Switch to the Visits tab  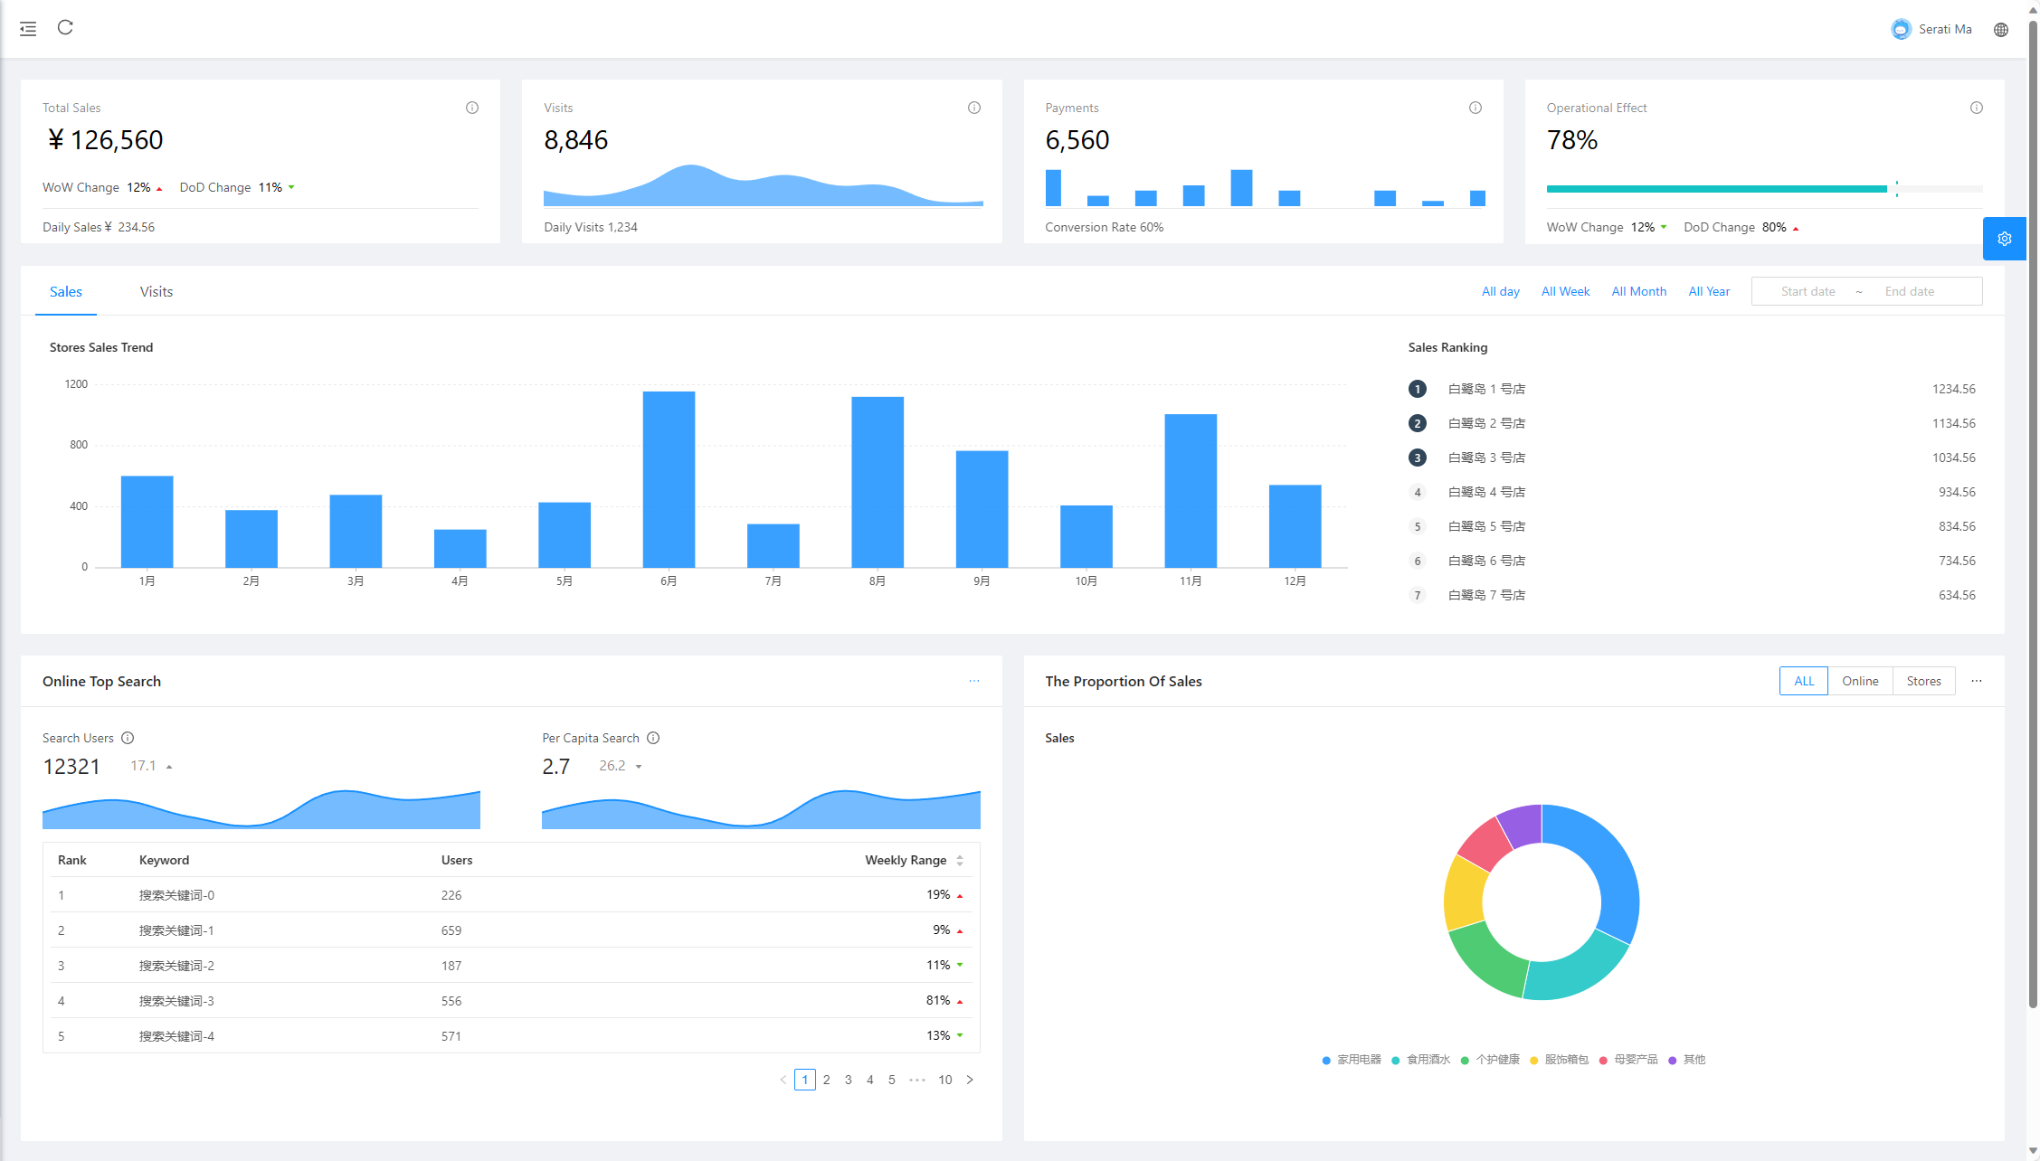(x=157, y=291)
